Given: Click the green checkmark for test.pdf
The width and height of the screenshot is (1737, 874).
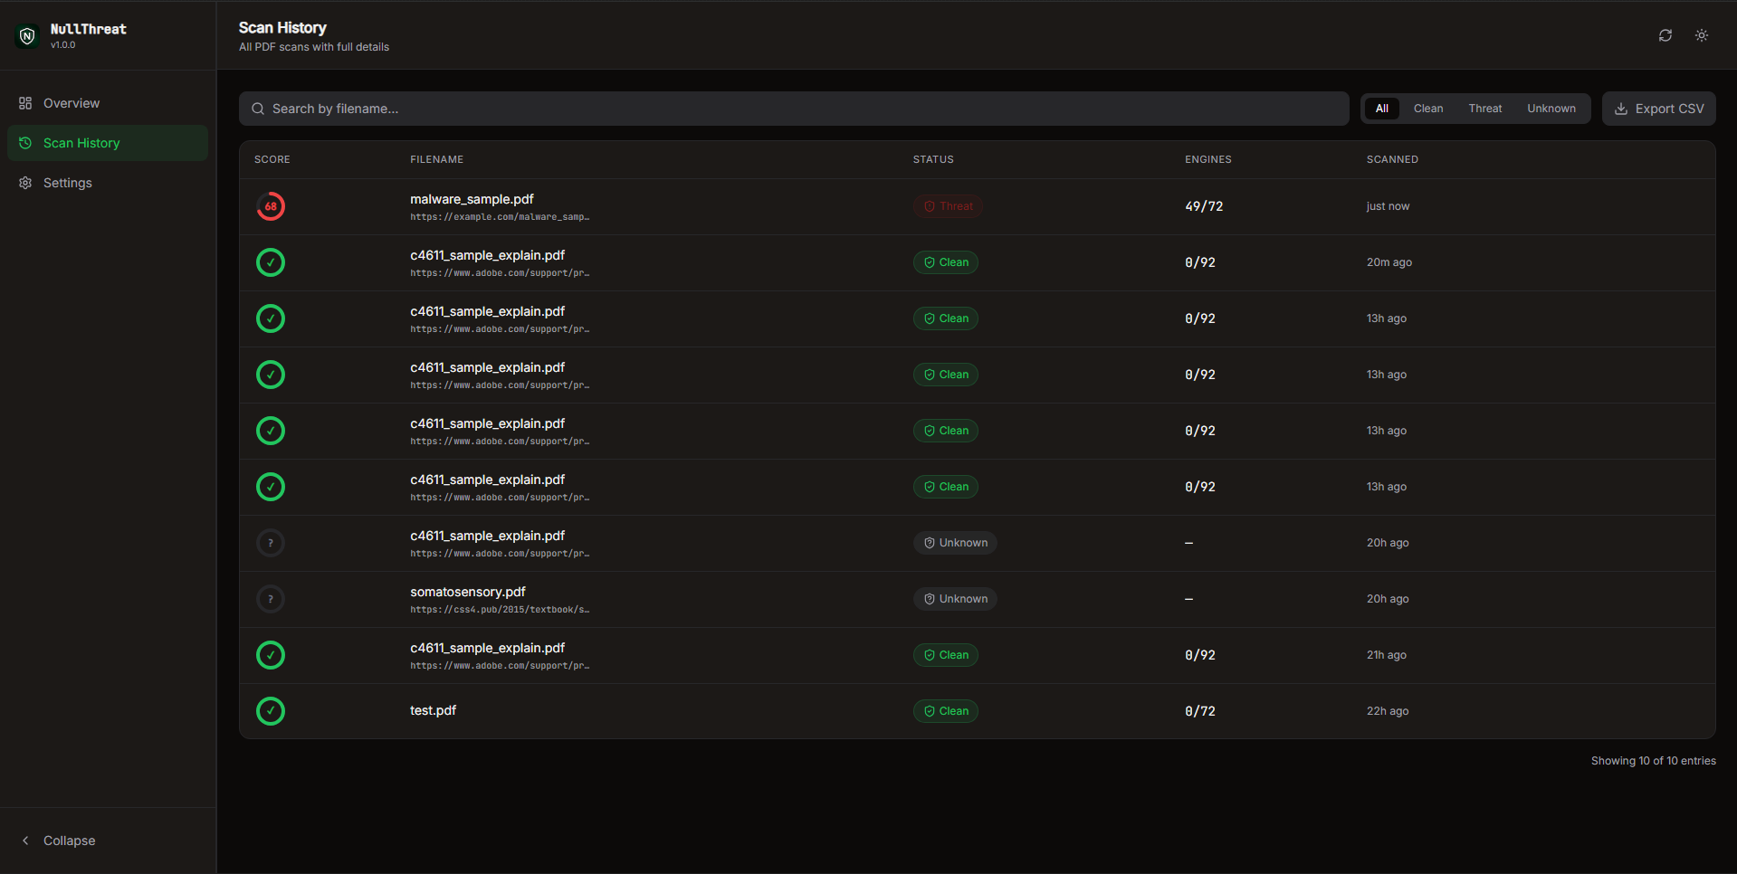Looking at the screenshot, I should coord(271,711).
